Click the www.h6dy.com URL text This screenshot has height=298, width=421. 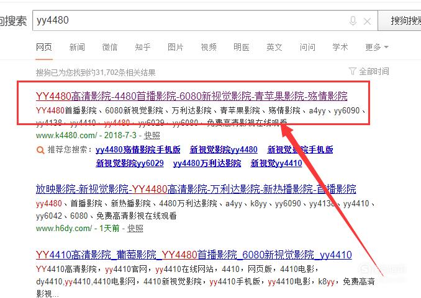pyautogui.click(x=64, y=229)
